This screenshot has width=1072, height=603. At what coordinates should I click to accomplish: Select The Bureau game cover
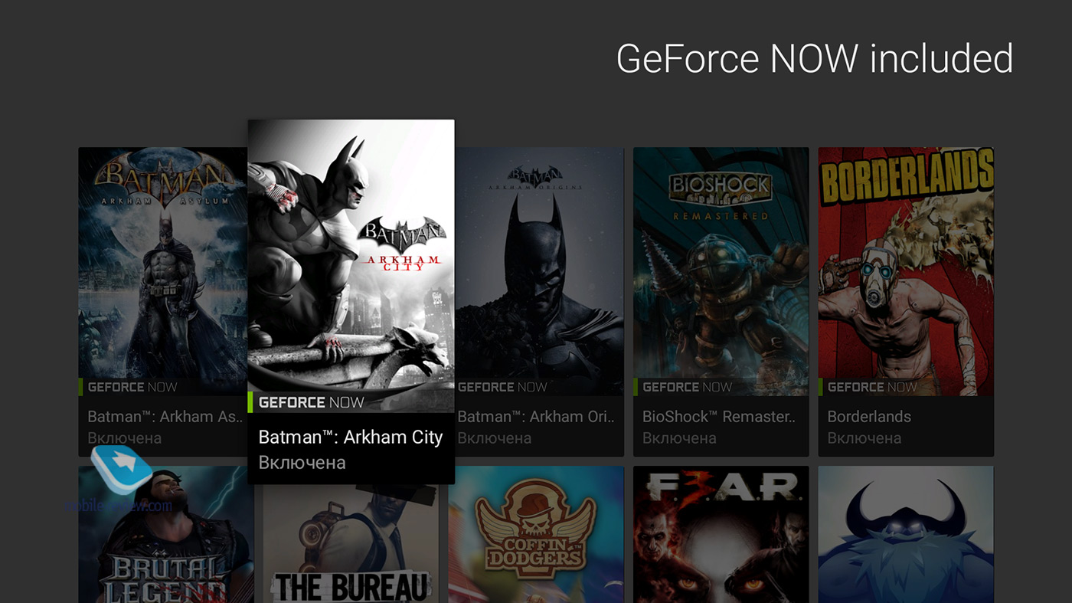pos(351,544)
